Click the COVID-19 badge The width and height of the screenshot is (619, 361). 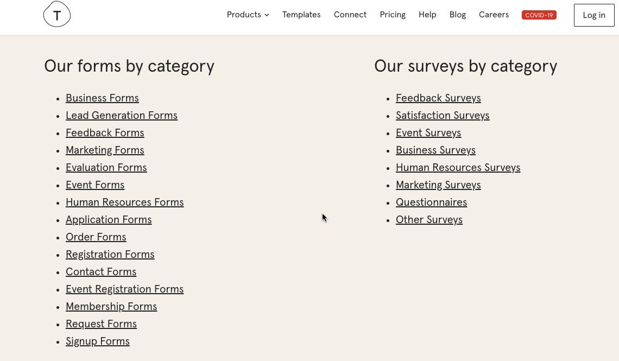tap(539, 15)
